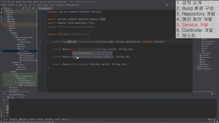219x123 pixels.
Task: Expand domain package in tree
Action: point(16,44)
